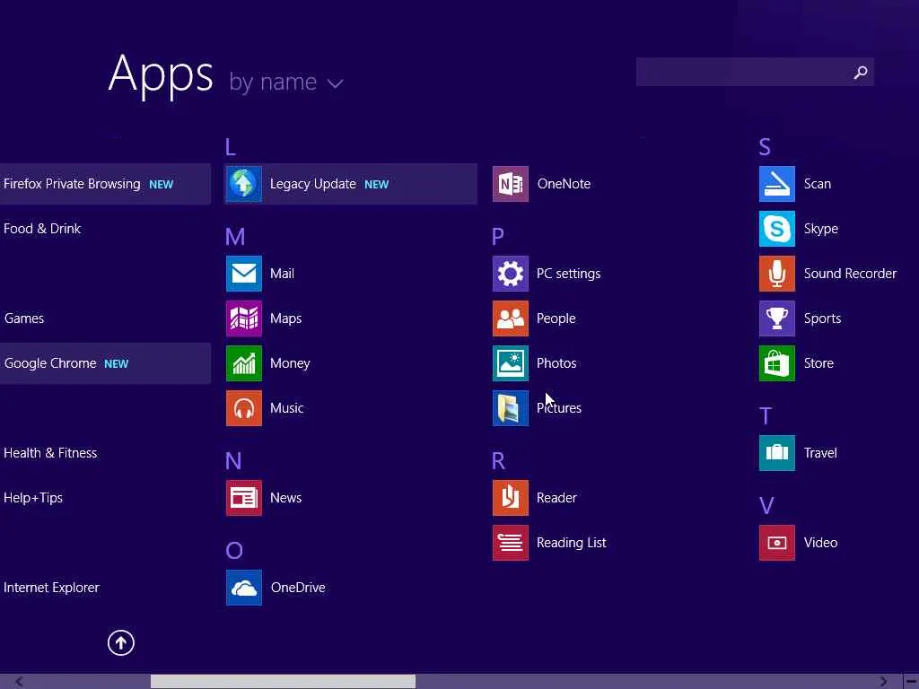Launch the Google Chrome entry
The image size is (919, 689).
(x=105, y=363)
